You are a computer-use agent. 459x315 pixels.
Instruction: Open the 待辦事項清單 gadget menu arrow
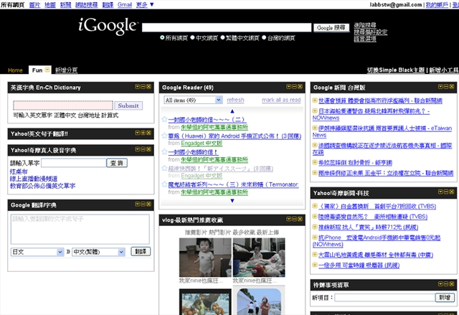pyautogui.click(x=440, y=284)
